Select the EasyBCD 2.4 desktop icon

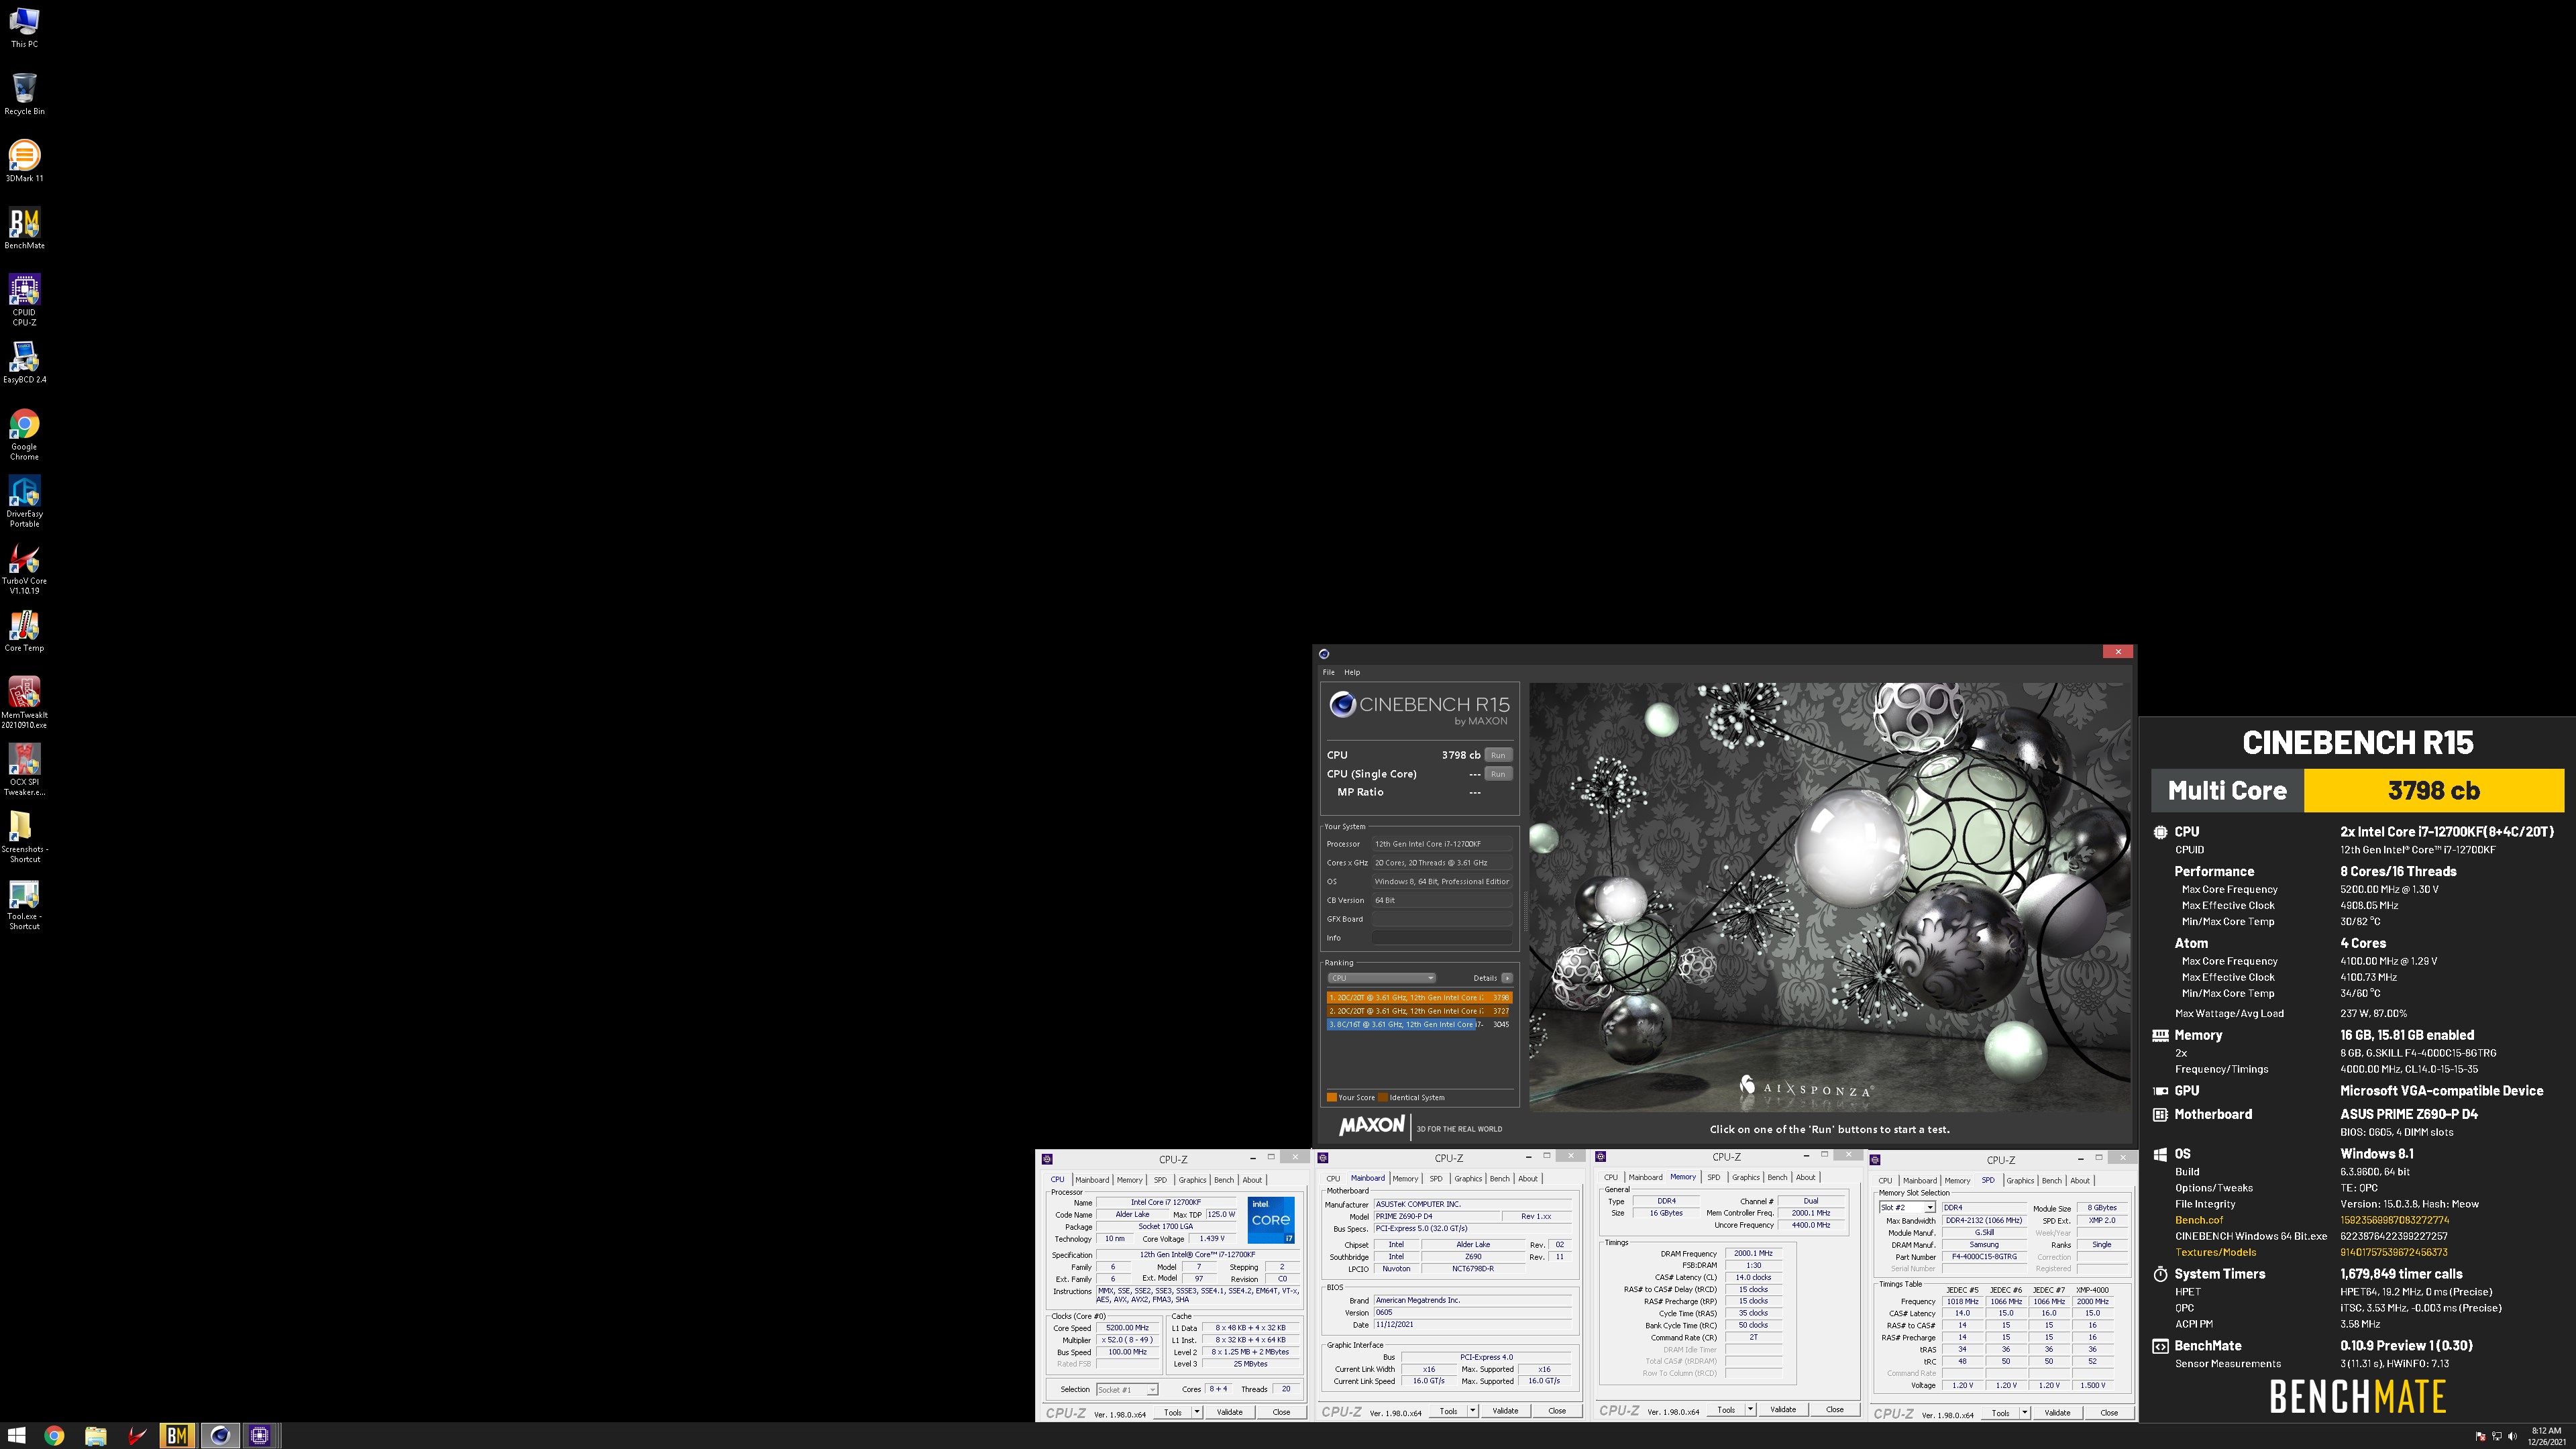click(24, 362)
